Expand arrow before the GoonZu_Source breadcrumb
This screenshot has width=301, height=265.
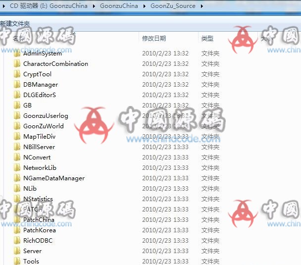coord(145,6)
